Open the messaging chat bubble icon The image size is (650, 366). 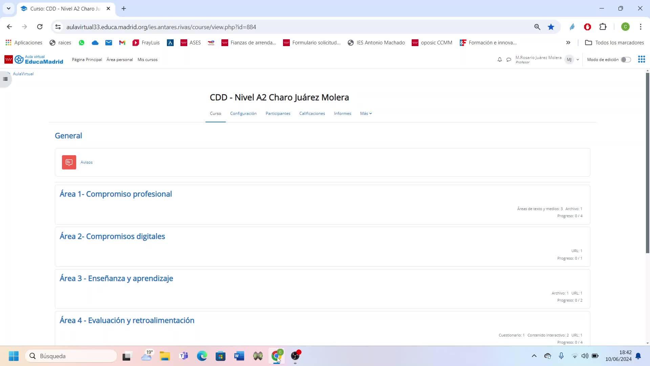point(508,60)
